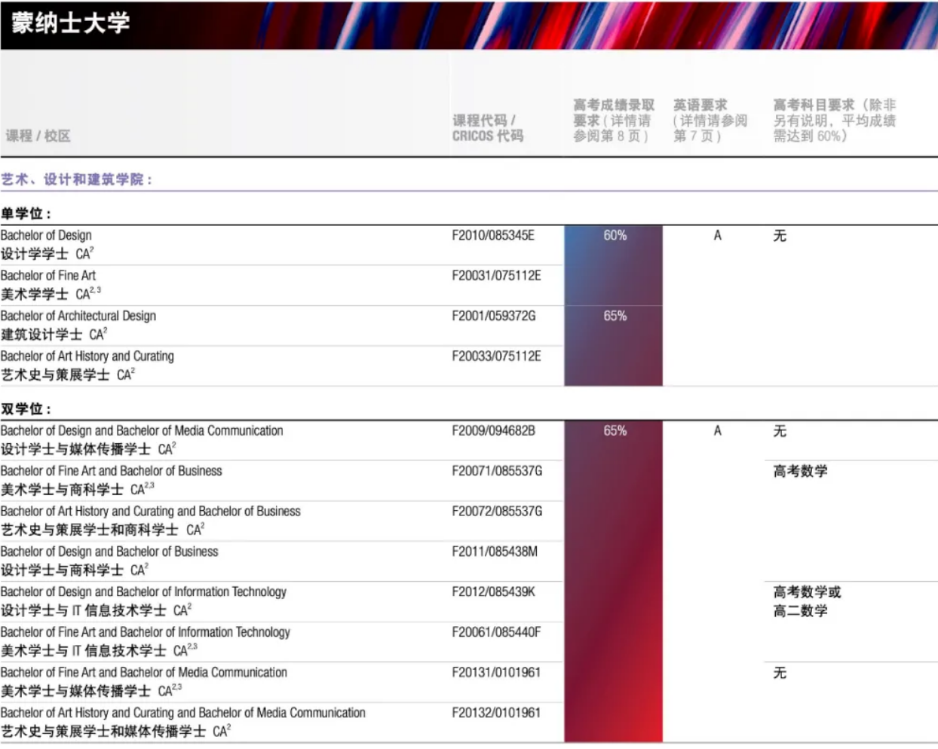Click the 高考成绩录取要求 column header
Screen dimensions: 938x749
pos(613,121)
